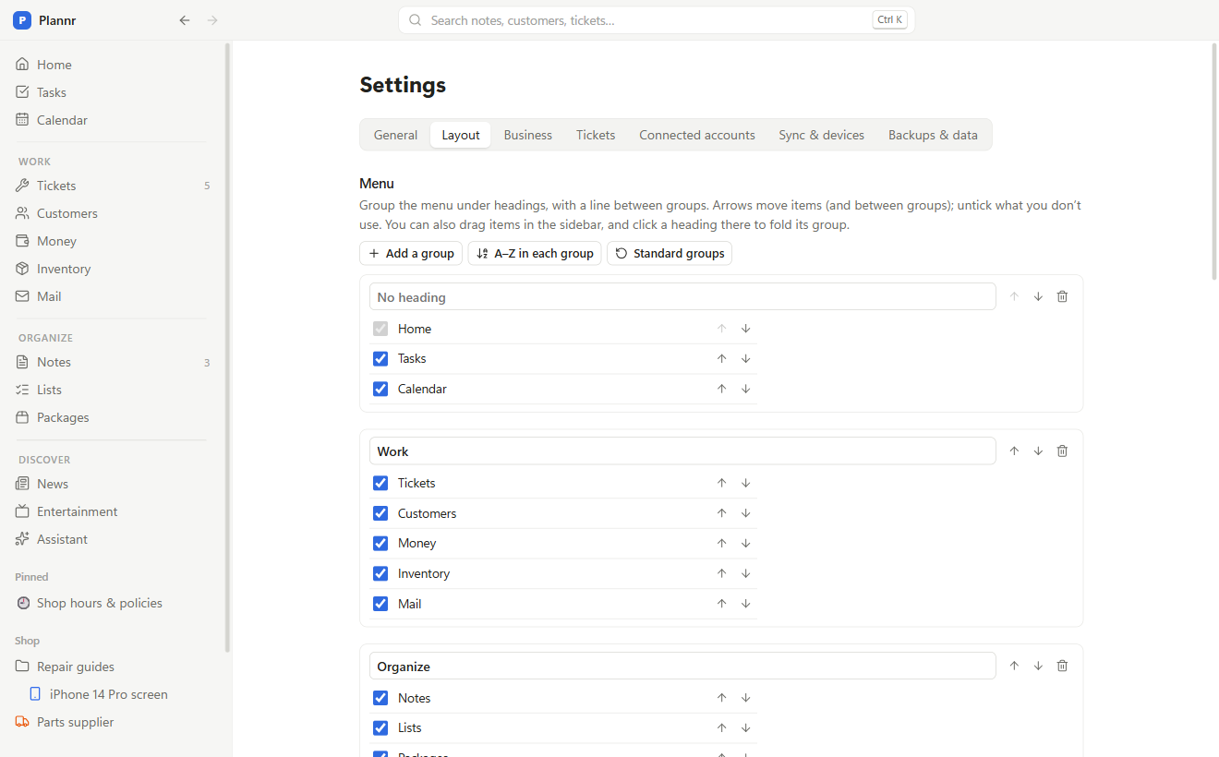Open Tasks in the sidebar

[112, 92]
